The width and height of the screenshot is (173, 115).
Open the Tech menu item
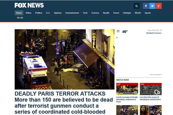85,13
